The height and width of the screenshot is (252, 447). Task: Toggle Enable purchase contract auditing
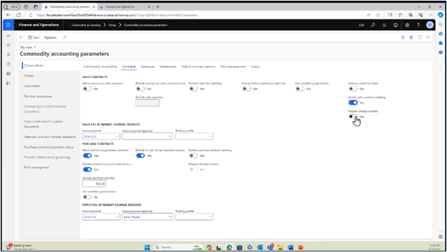click(193, 155)
